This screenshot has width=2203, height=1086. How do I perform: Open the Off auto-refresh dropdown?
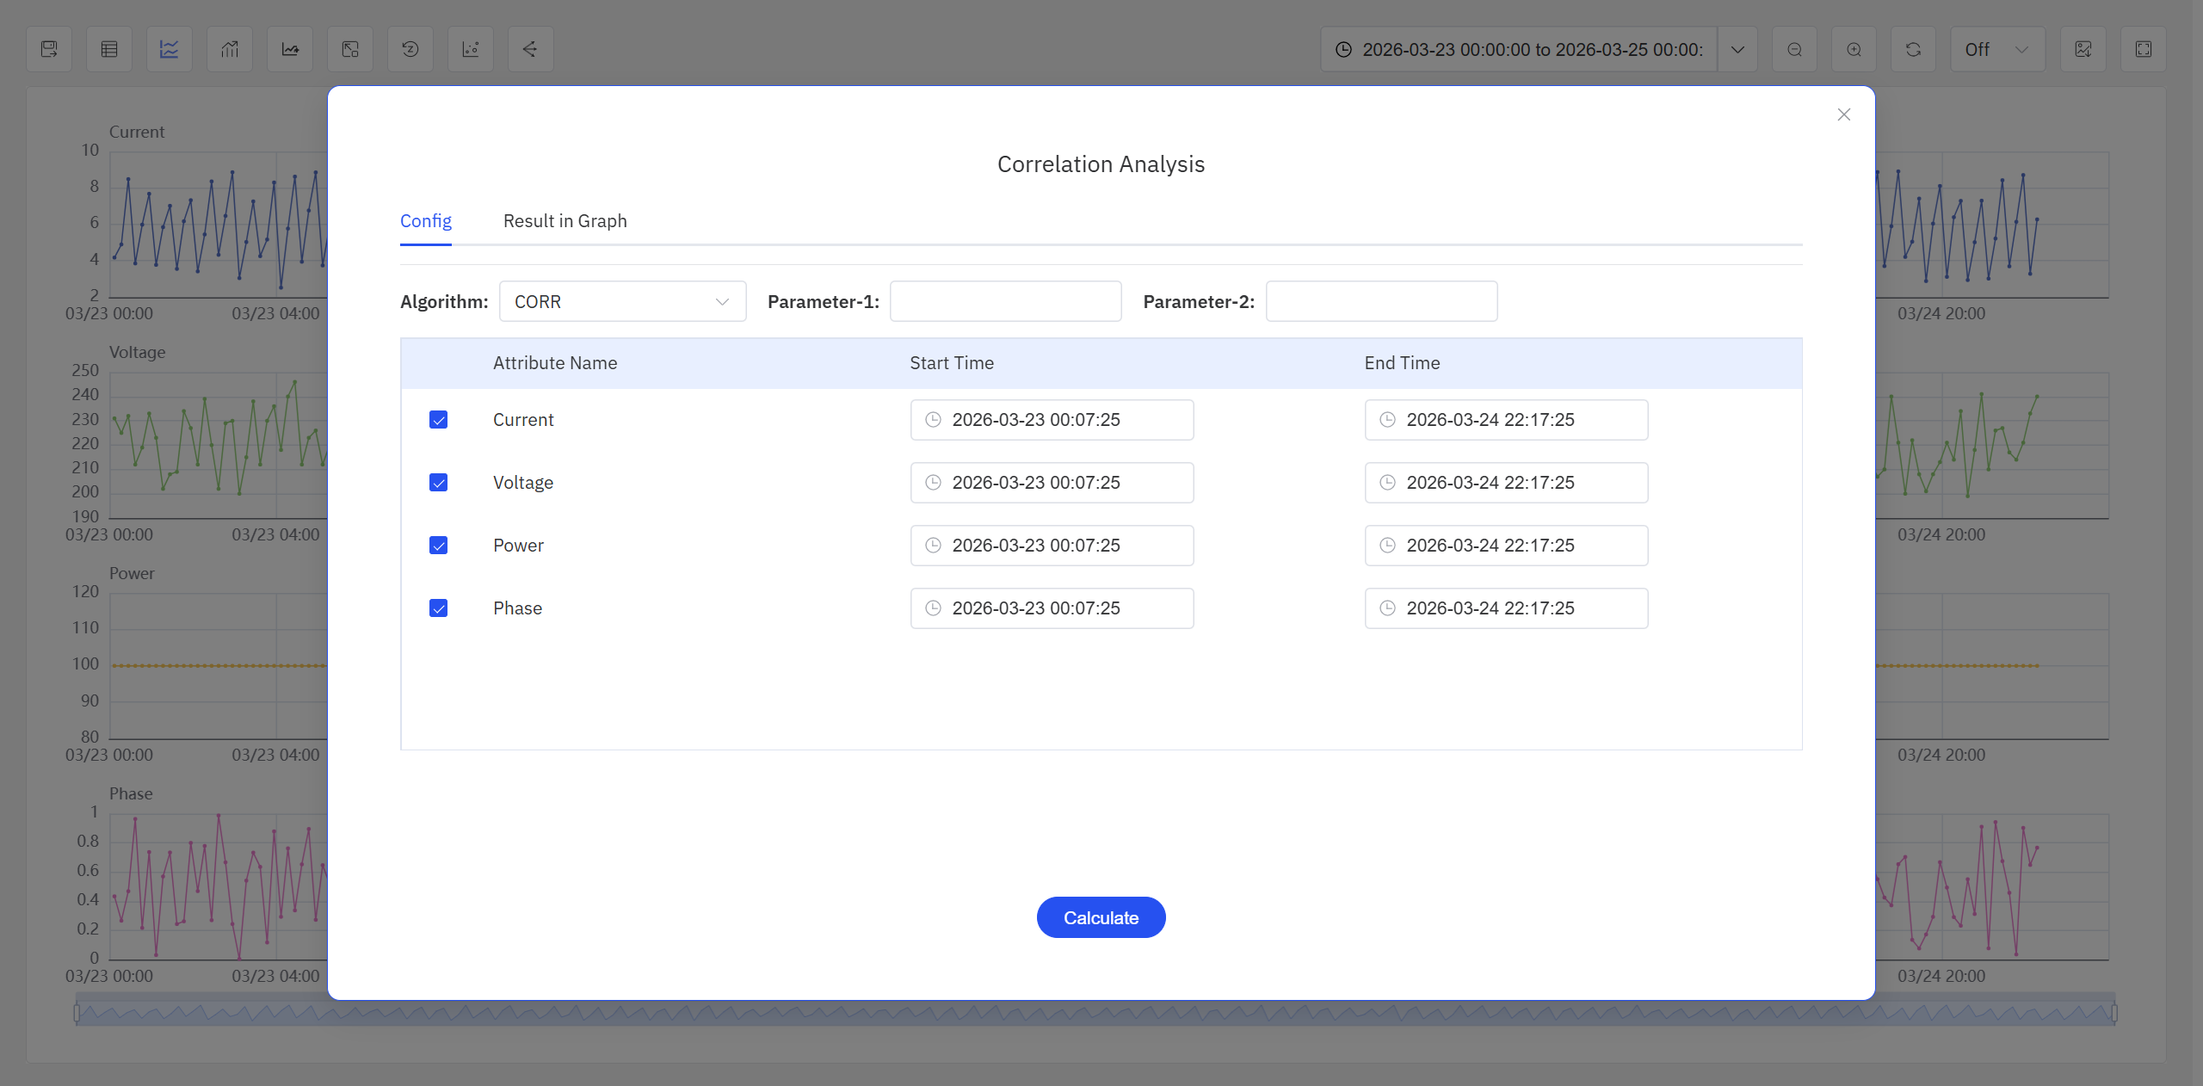pos(1996,49)
